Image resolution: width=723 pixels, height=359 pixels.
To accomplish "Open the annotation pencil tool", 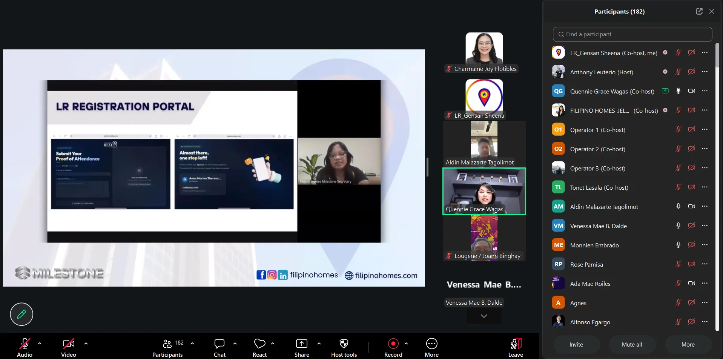I will [21, 314].
